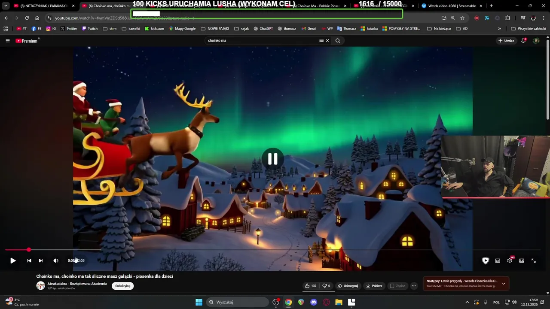Open the NOWE PAJĄKI bookmarks folder
This screenshot has width=550, height=309.
[215, 29]
